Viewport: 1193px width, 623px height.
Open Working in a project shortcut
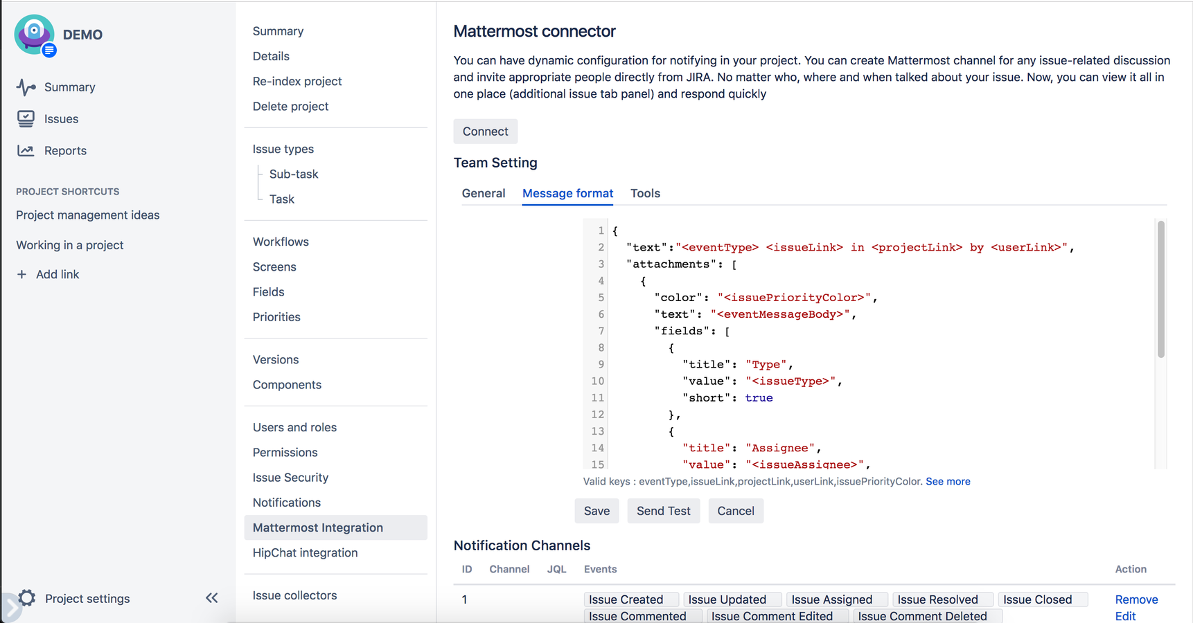coord(70,245)
